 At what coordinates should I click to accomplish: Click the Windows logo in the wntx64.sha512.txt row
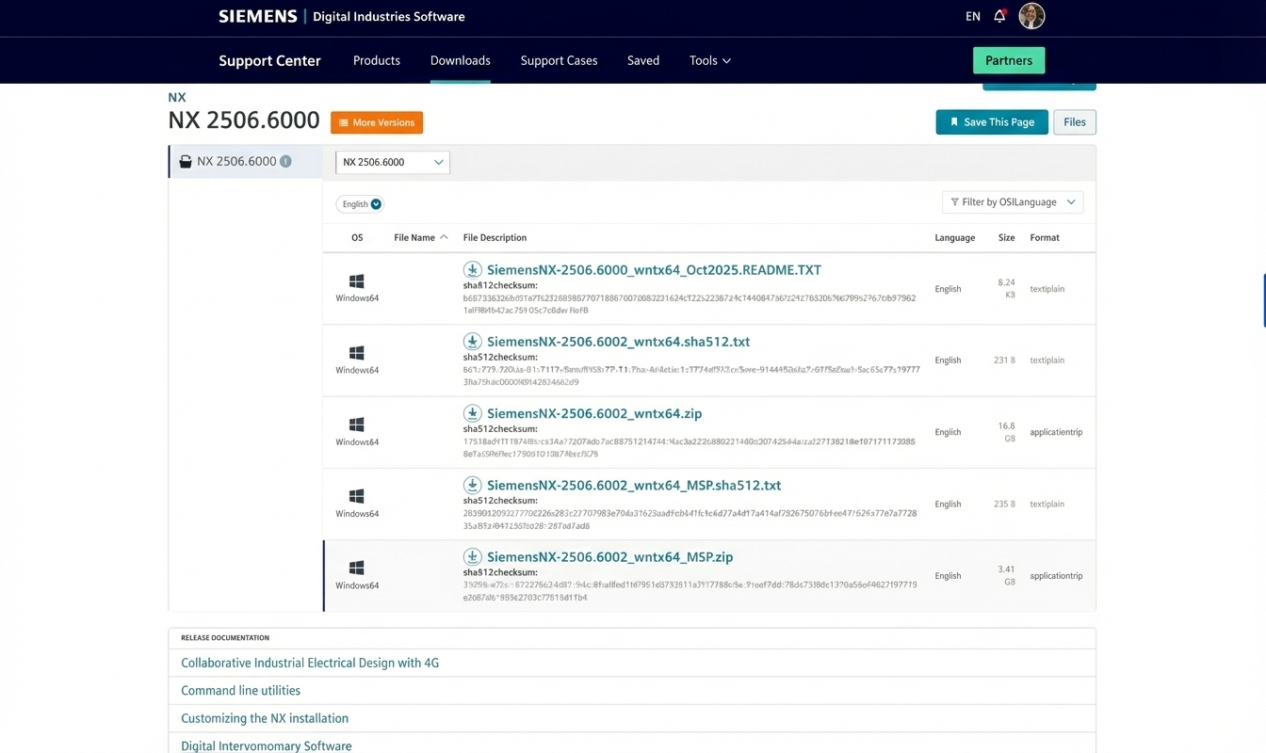tap(357, 353)
